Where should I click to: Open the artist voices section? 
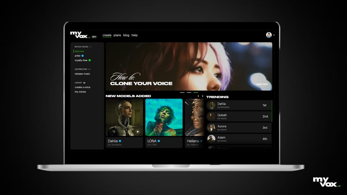coord(77,56)
